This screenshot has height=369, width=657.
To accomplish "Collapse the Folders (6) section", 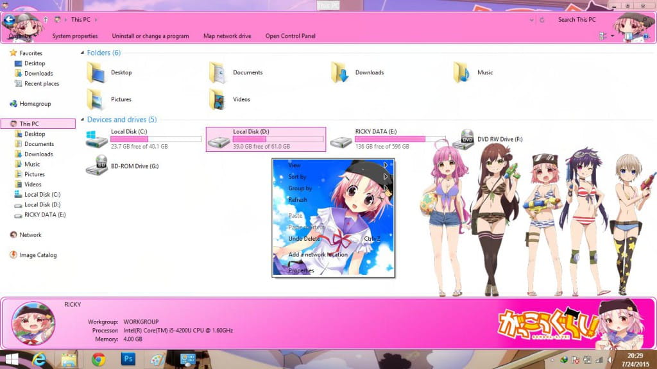I will [x=83, y=53].
